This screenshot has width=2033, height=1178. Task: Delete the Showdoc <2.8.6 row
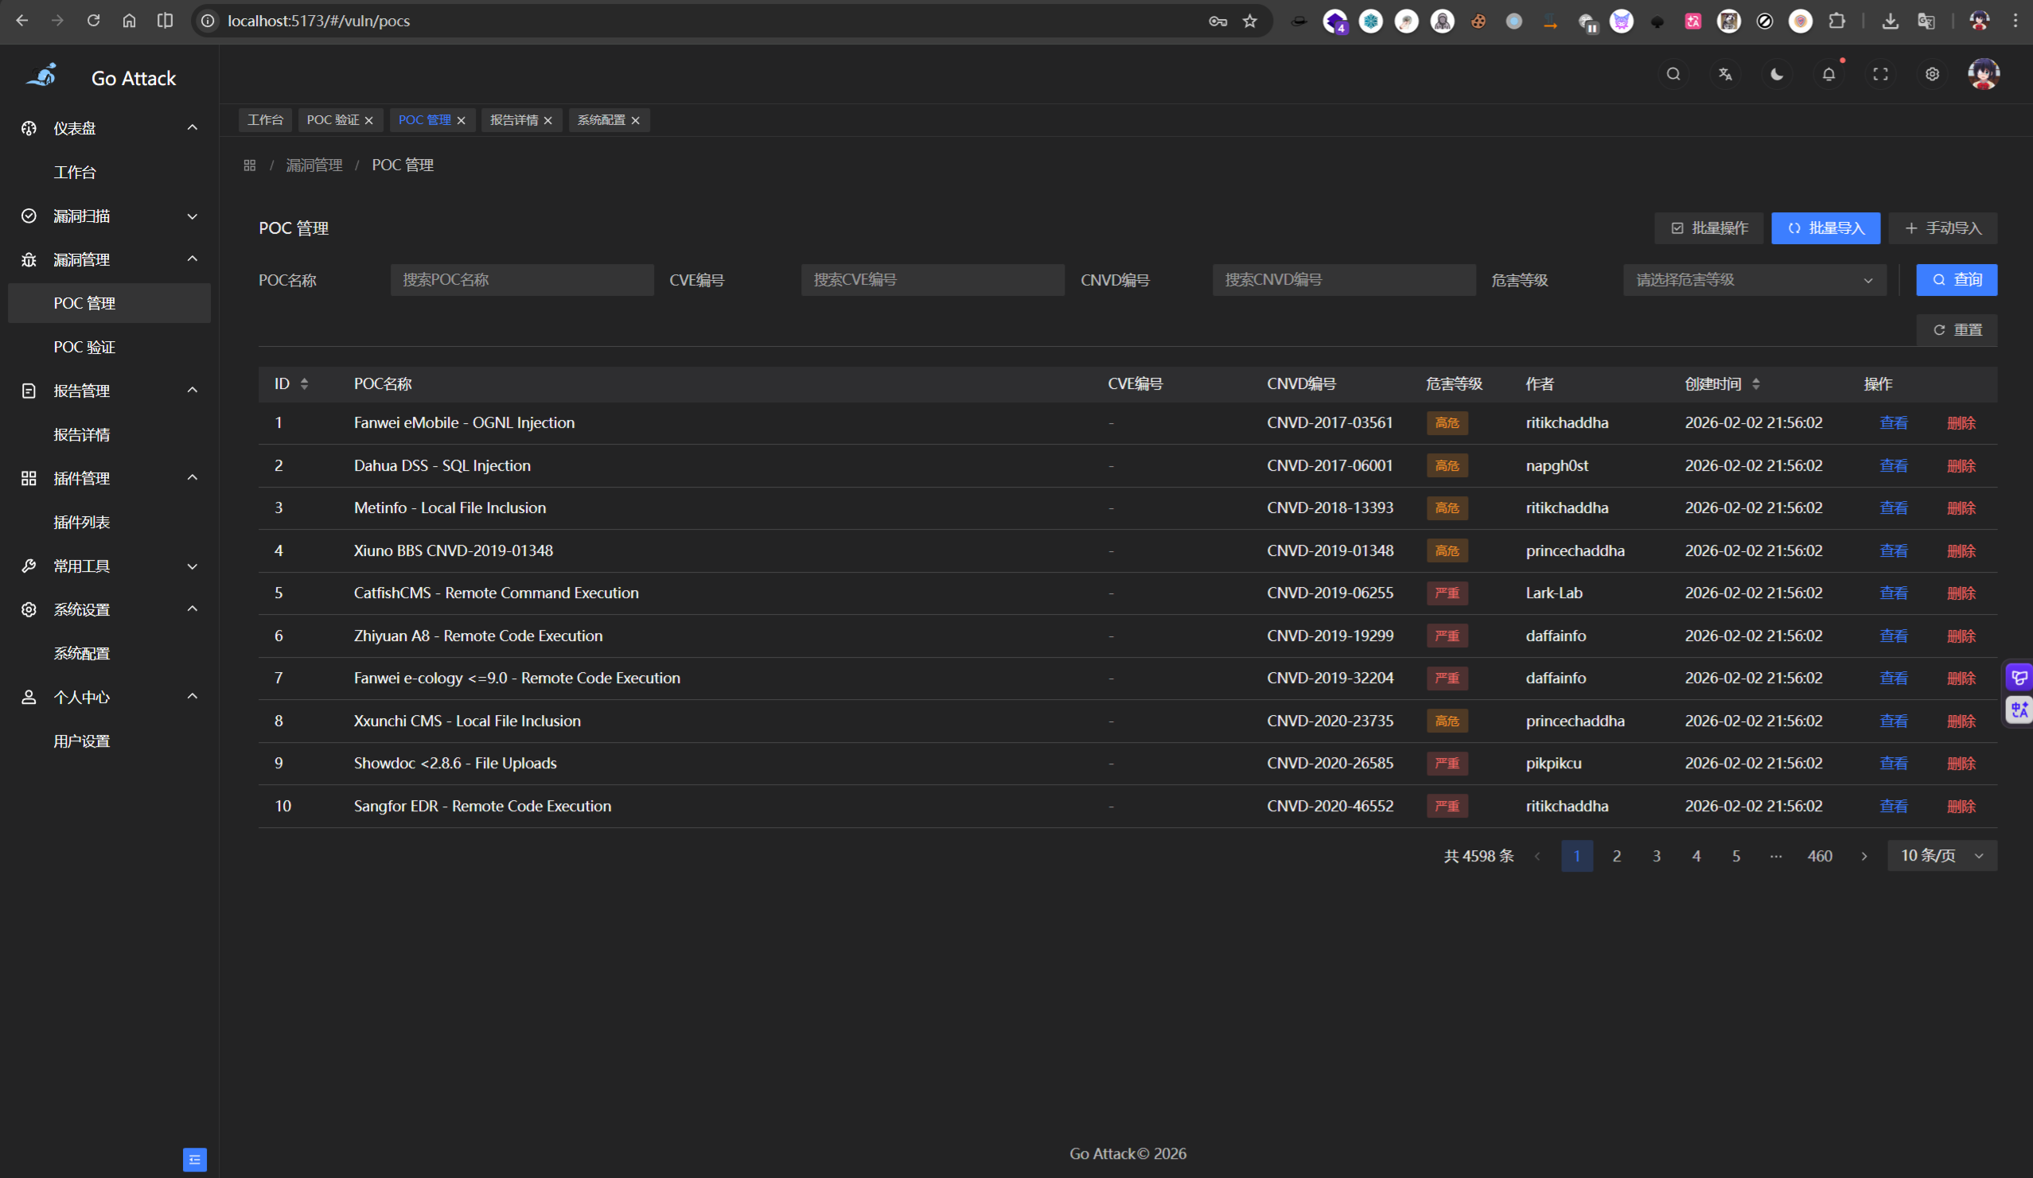pos(1961,763)
